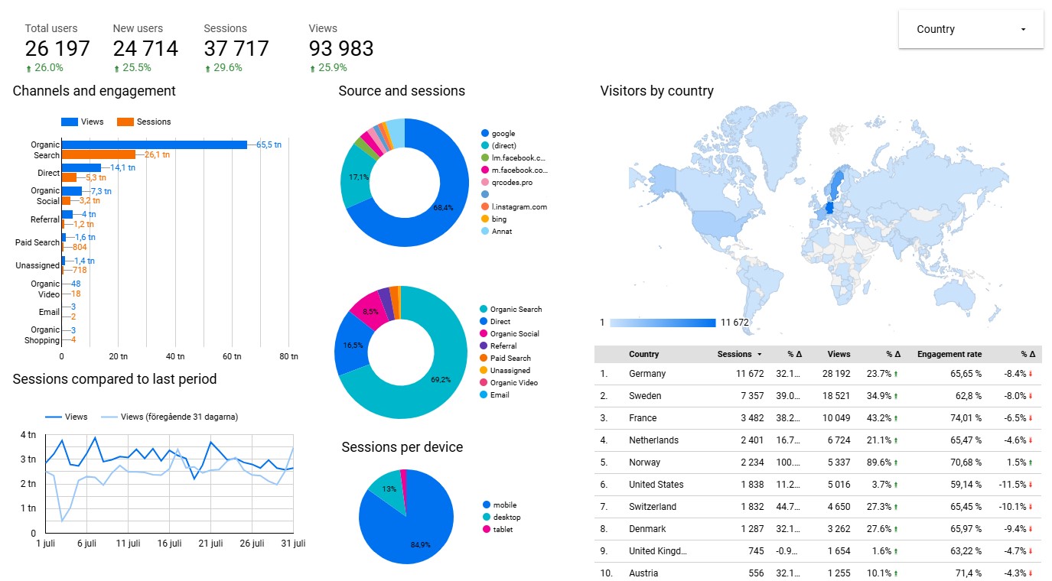Click the New users scorecard value
This screenshot has height=581, width=1052.
click(x=145, y=49)
